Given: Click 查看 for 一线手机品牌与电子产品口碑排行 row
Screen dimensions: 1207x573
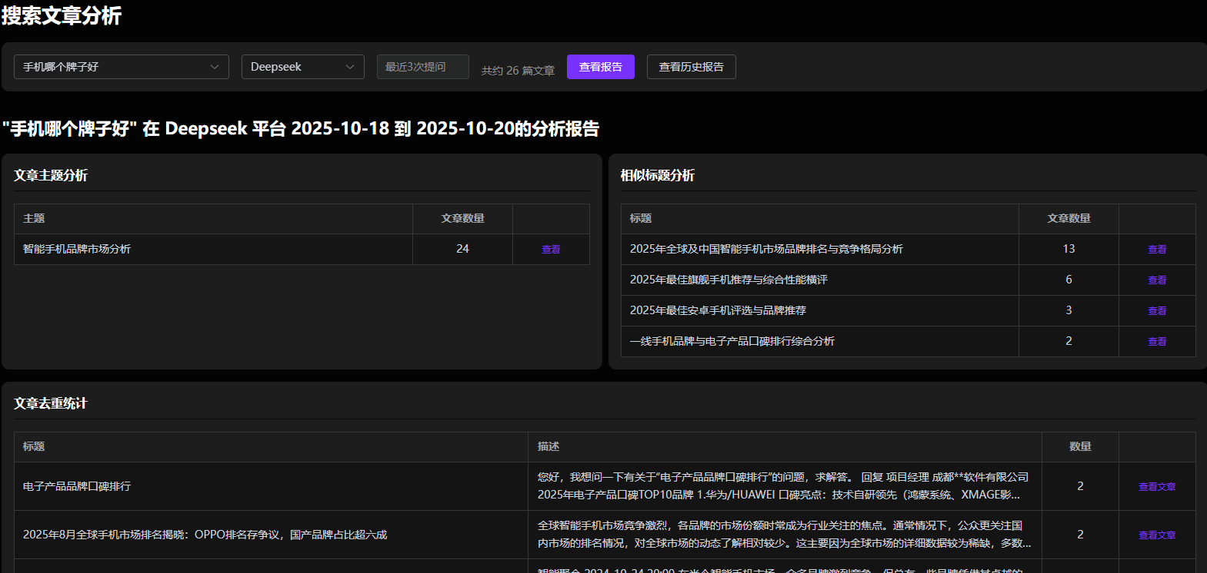Looking at the screenshot, I should [1156, 341].
